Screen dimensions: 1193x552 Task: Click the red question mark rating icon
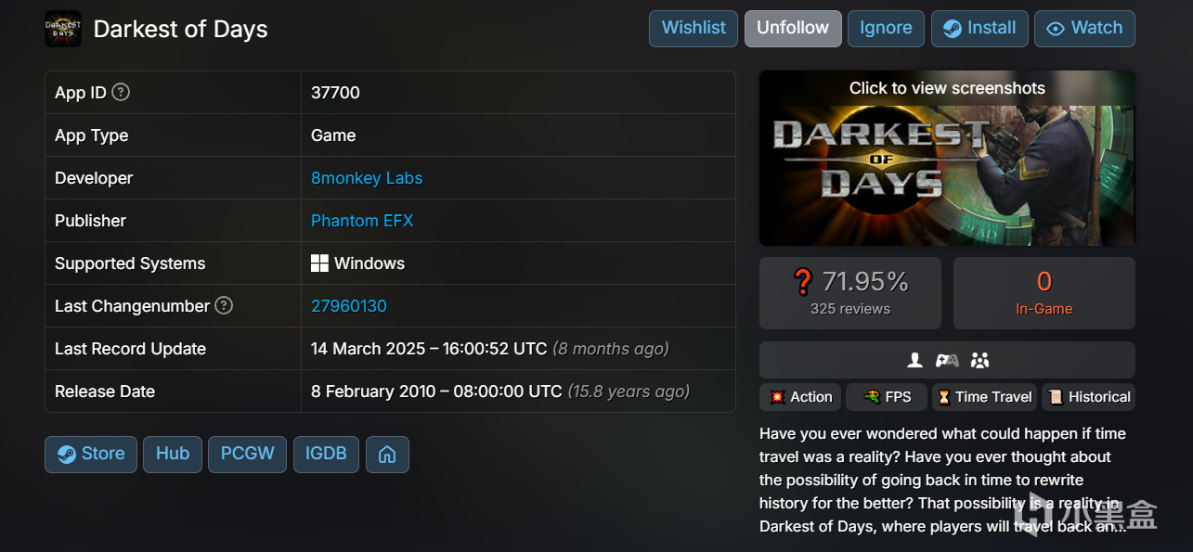click(803, 282)
